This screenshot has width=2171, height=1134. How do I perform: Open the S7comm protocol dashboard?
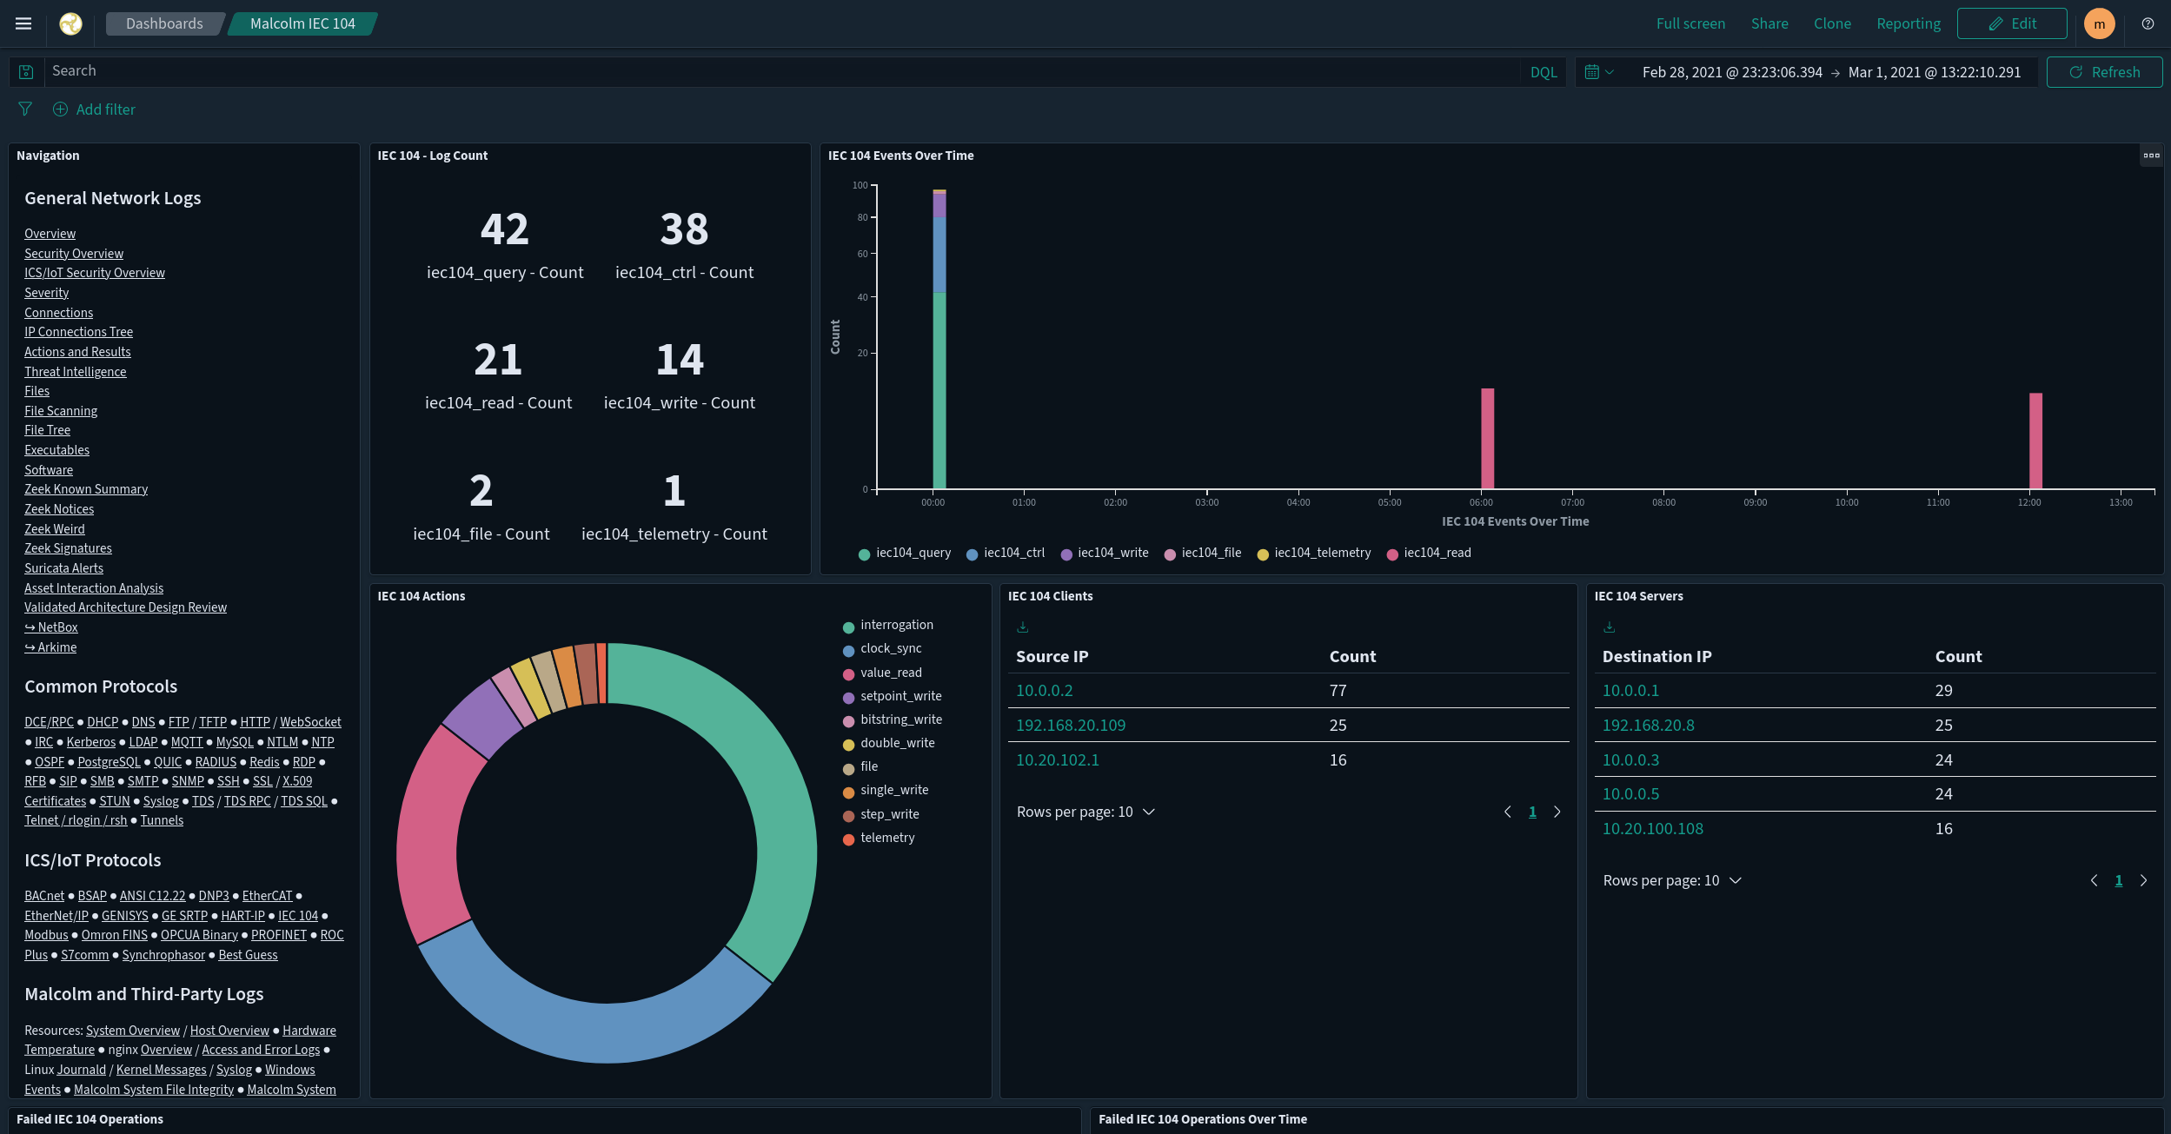[85, 955]
